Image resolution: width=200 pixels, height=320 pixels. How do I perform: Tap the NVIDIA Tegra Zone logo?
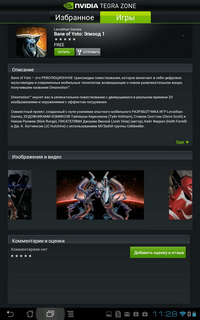100,5
